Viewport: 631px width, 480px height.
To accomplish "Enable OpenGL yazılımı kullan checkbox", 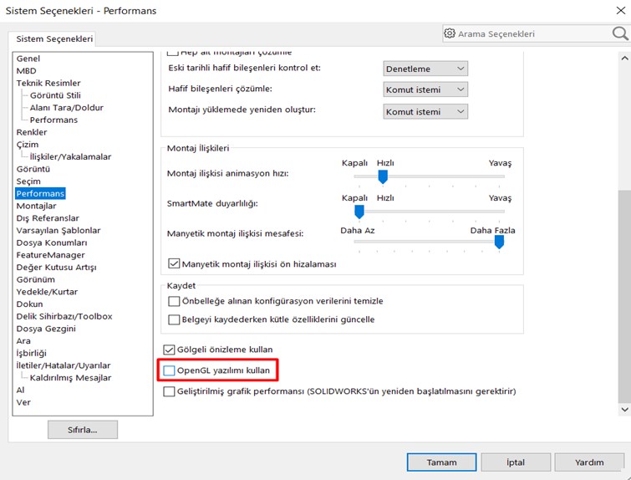I will 170,370.
